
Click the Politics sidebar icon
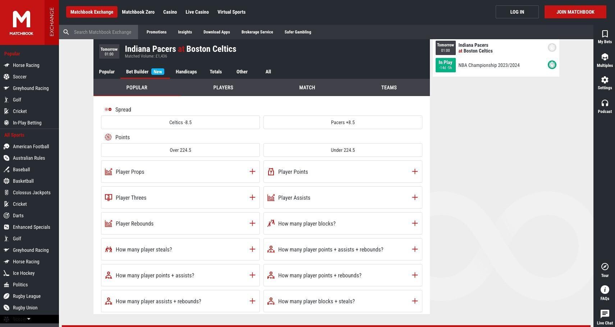6,285
